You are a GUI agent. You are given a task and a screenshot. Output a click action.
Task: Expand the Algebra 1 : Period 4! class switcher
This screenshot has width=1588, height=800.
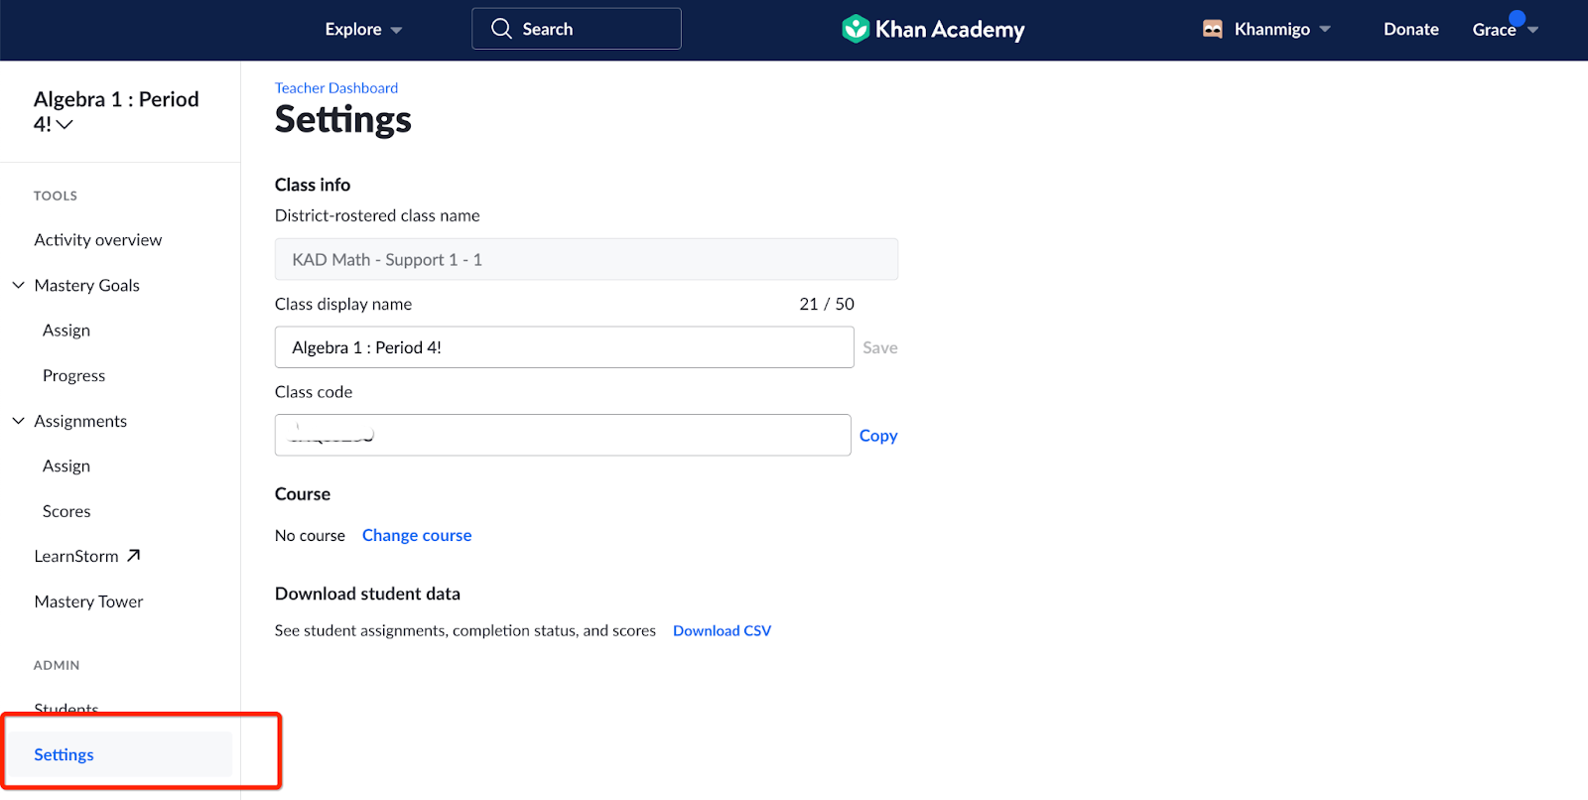coord(116,111)
